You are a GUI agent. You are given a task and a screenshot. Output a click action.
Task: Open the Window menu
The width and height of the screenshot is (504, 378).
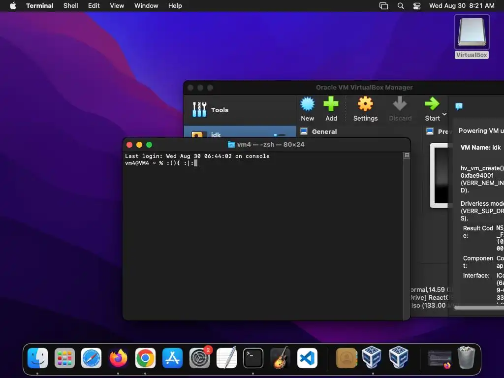[146, 5]
